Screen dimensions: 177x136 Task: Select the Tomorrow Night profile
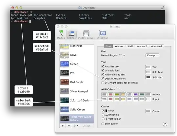tap(77, 119)
